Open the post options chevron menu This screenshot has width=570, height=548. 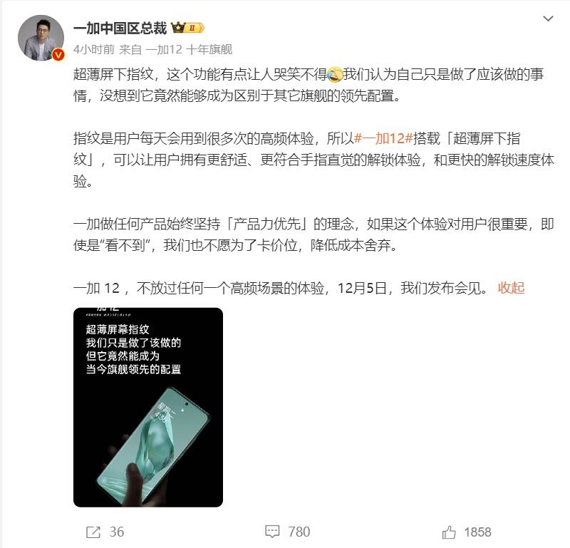pos(548,19)
